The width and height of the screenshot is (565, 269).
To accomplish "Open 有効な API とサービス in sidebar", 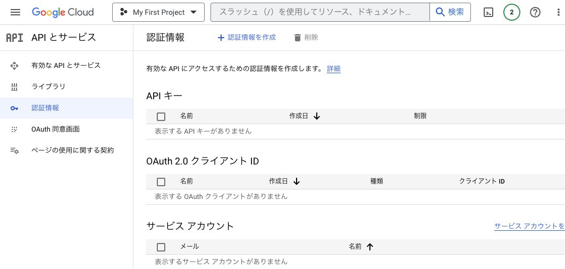I will coord(66,65).
